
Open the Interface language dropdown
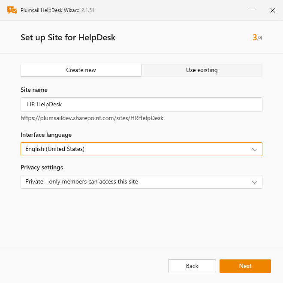(x=141, y=149)
